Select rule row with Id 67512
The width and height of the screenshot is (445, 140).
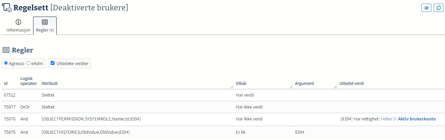coord(222,95)
